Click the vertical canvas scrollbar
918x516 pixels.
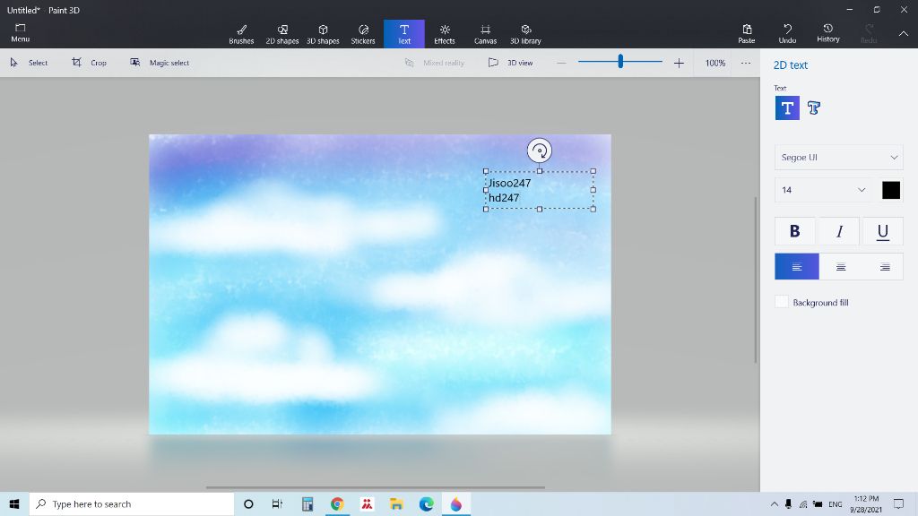(x=755, y=279)
